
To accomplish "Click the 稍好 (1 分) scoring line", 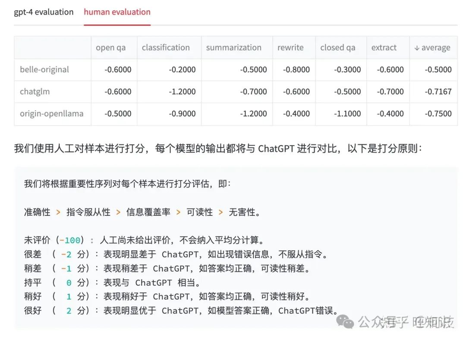I will click(167, 297).
